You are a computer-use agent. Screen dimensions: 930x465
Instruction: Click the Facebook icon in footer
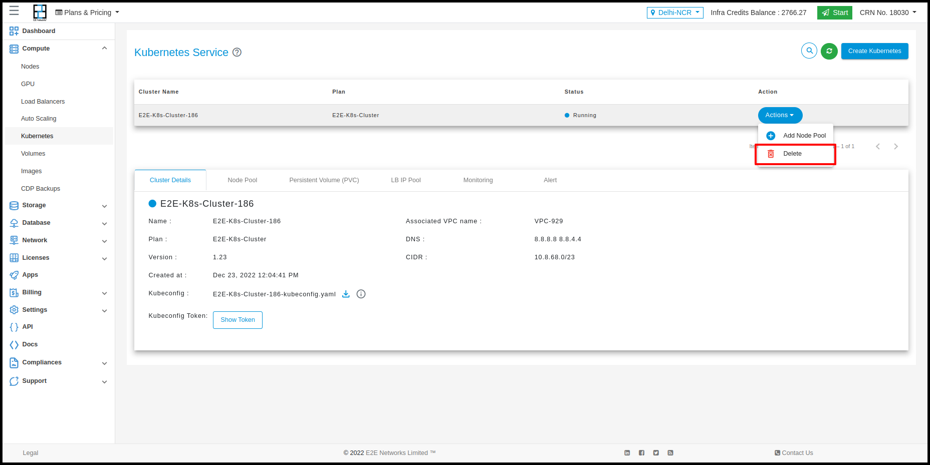click(641, 453)
